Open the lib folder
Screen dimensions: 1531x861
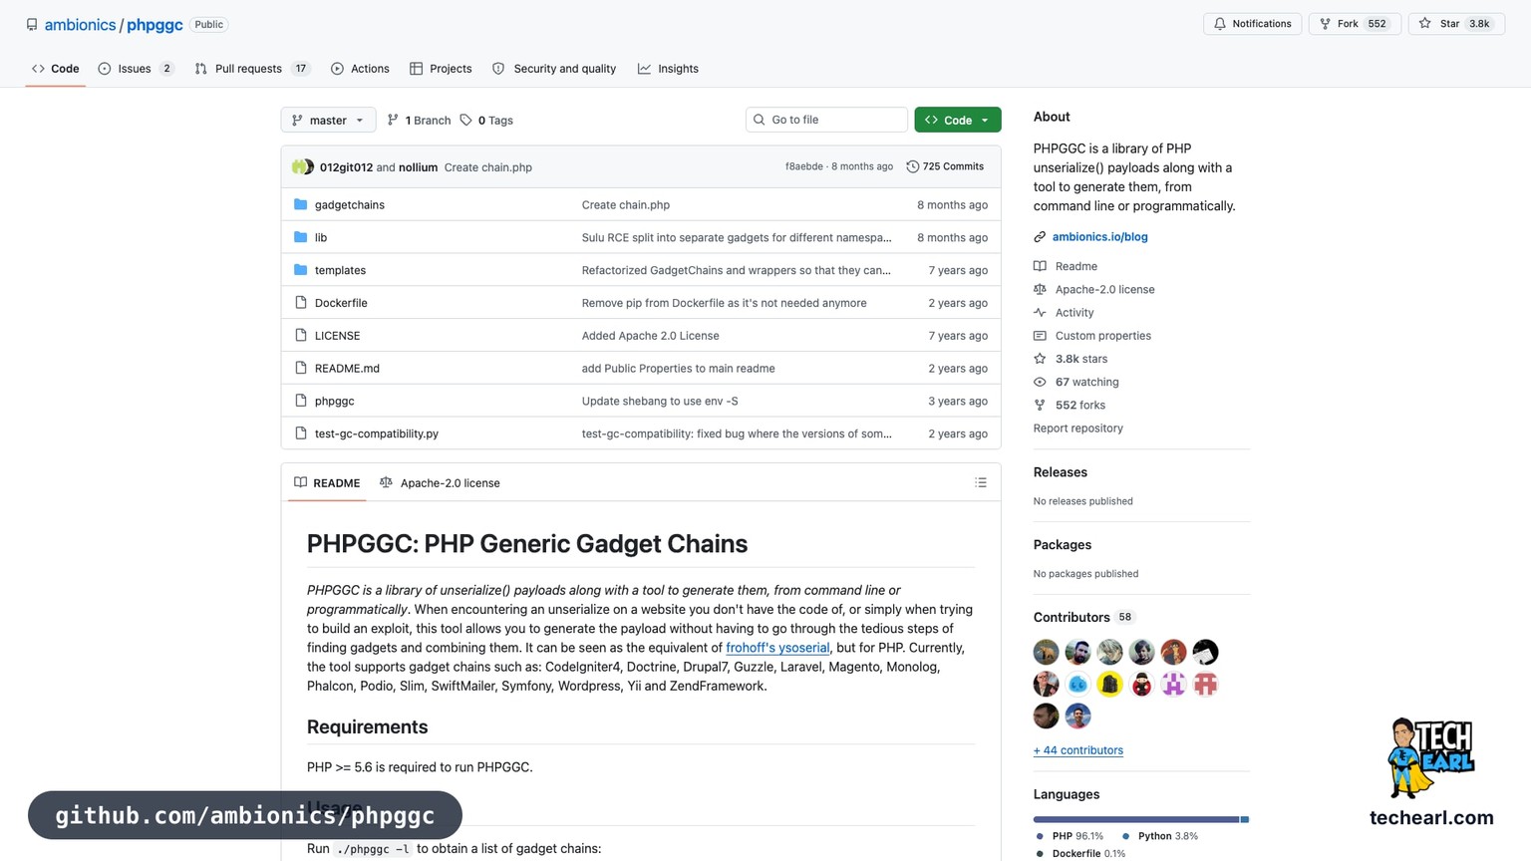click(x=321, y=238)
